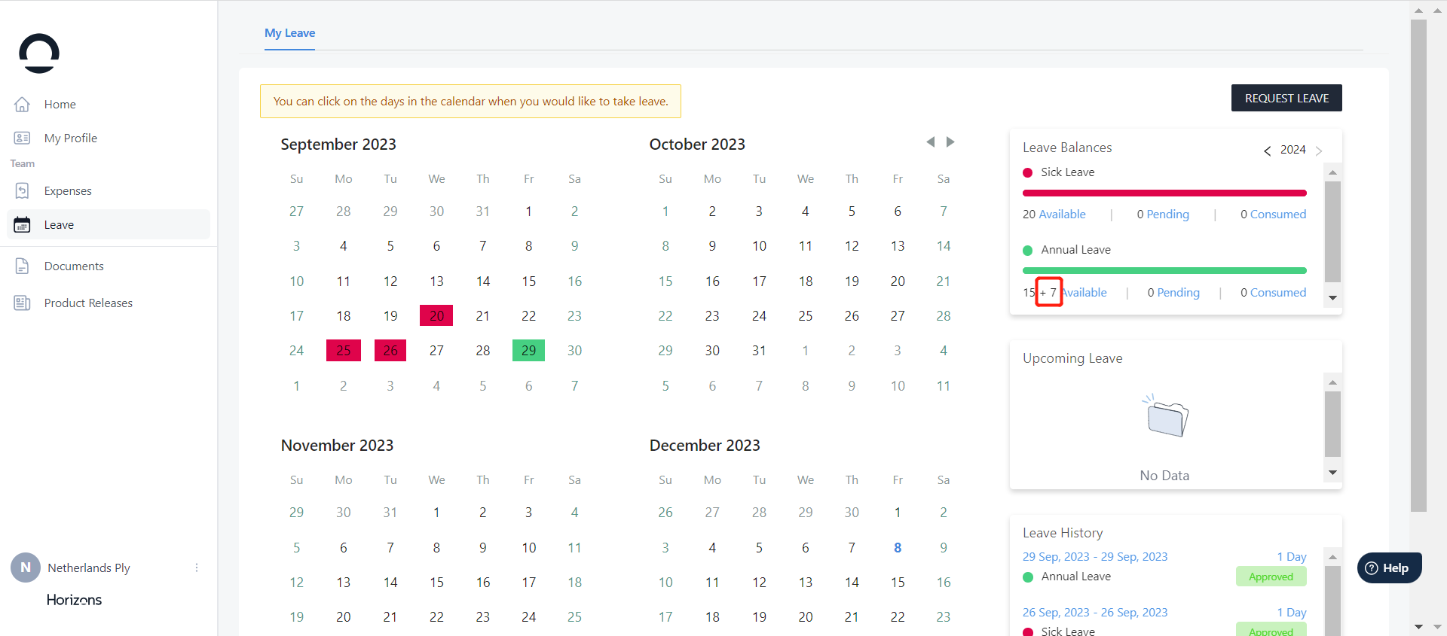Go to previous calendar months arrow
The height and width of the screenshot is (636, 1447).
[x=931, y=142]
